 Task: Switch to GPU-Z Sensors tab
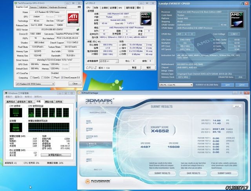click(33, 7)
